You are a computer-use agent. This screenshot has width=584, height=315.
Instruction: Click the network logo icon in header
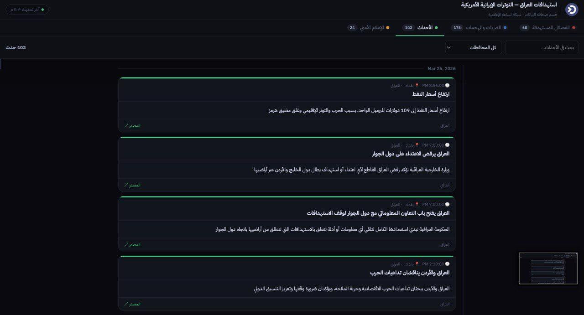(x=571, y=10)
